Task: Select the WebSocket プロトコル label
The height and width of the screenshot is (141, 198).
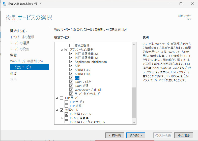Action: click(88, 90)
